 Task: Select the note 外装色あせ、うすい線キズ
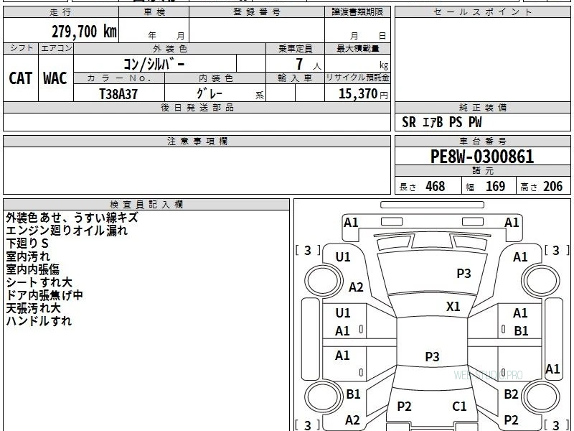click(x=72, y=218)
